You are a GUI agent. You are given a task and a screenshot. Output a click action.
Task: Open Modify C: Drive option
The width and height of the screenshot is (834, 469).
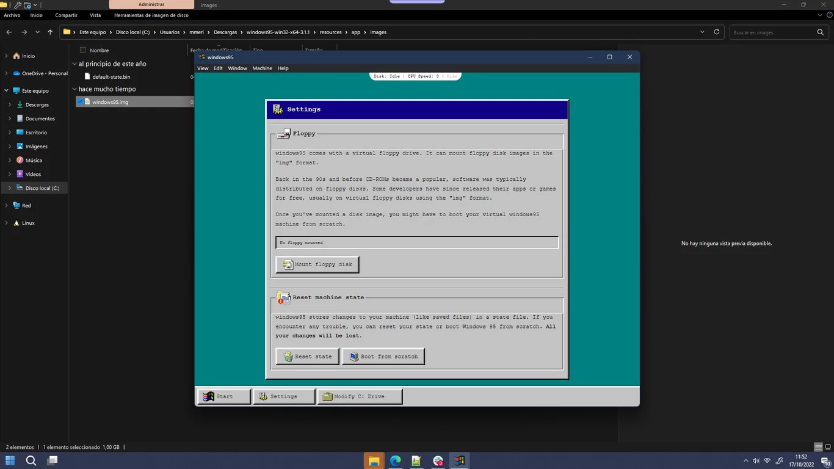point(360,396)
